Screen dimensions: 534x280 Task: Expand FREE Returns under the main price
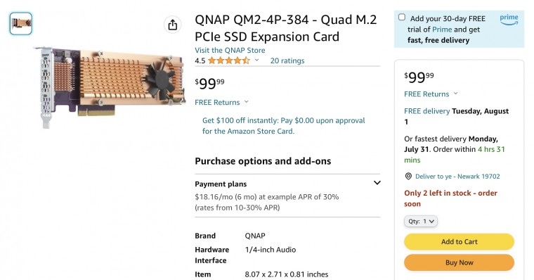point(221,102)
